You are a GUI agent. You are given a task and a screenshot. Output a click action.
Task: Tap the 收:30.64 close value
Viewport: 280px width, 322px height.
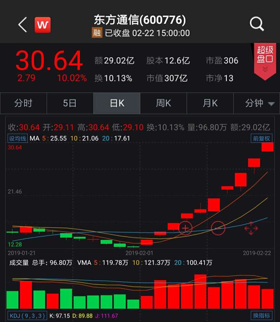pos(24,127)
